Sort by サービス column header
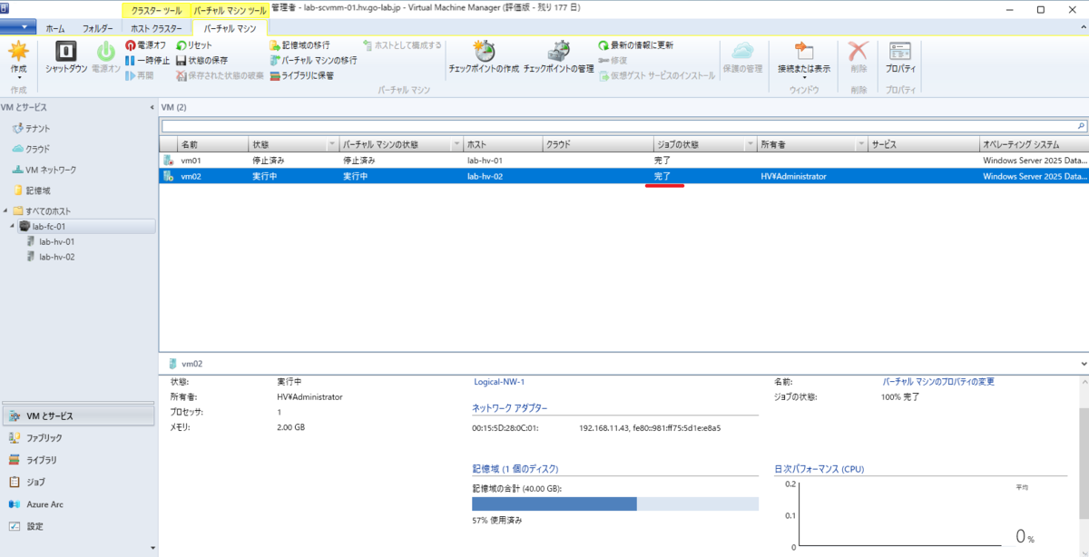Screen dimensions: 1089x557 coord(923,144)
